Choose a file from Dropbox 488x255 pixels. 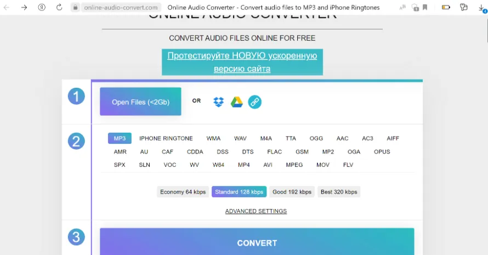[x=218, y=102]
